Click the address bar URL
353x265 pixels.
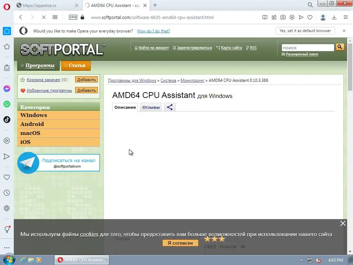152,17
